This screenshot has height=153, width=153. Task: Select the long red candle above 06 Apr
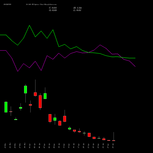point(40,102)
